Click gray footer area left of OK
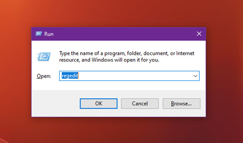 tap(56, 103)
